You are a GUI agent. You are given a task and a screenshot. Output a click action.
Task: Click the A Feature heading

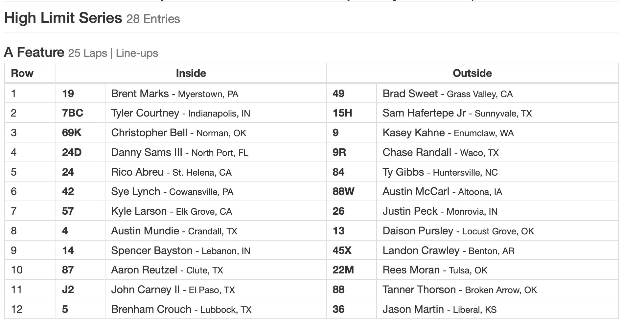point(34,52)
